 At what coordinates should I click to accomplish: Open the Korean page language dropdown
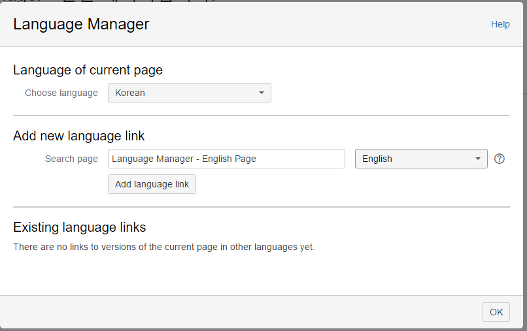tap(189, 93)
